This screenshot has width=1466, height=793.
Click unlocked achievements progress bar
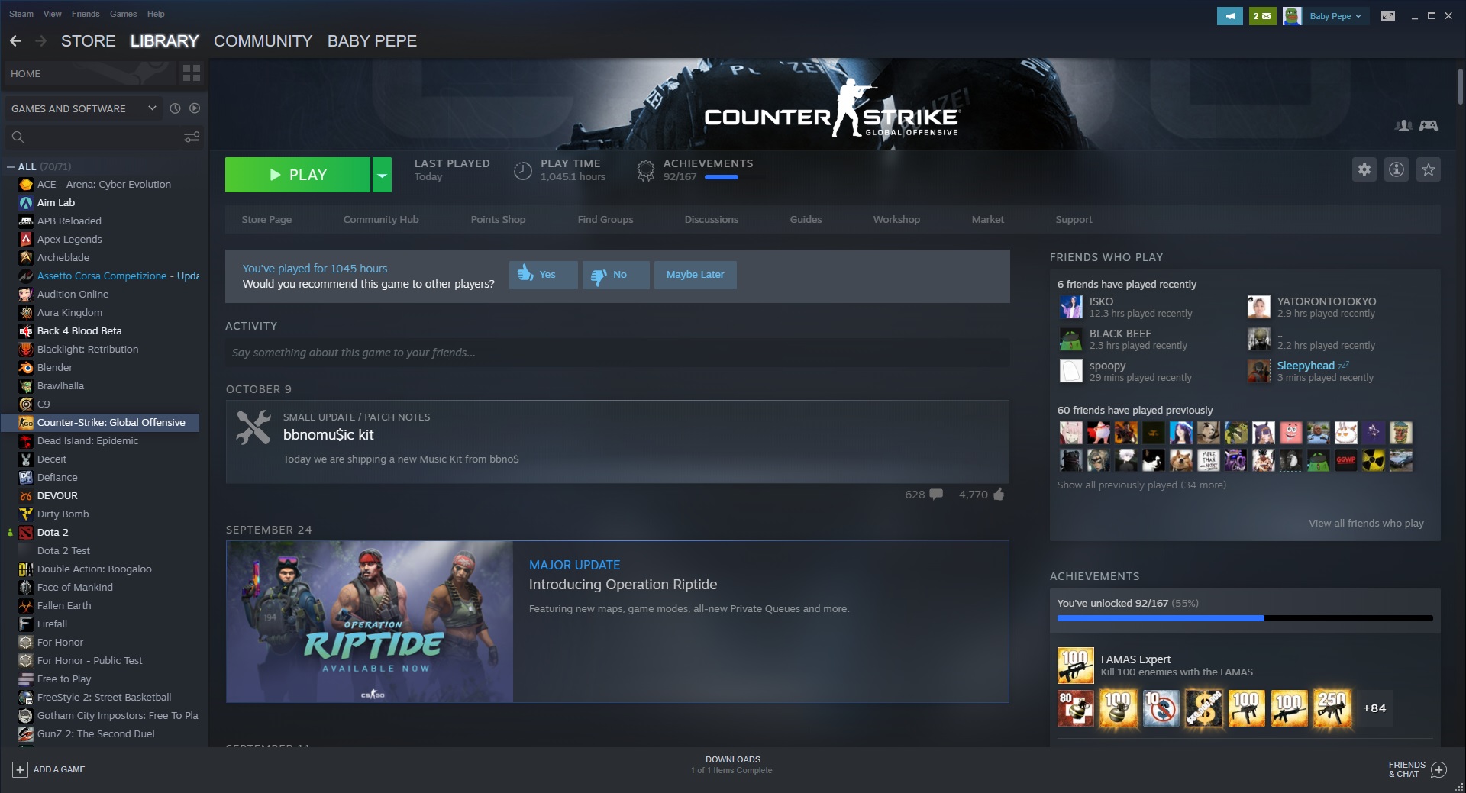[x=1245, y=618]
